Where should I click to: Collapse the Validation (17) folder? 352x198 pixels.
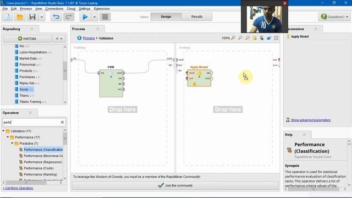click(3, 131)
